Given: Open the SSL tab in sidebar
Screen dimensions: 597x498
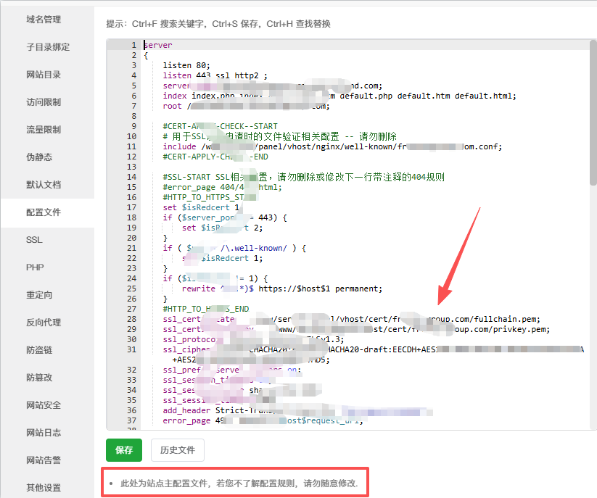Looking at the screenshot, I should (x=34, y=240).
